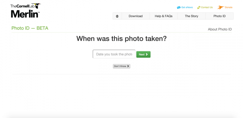Click the Don't Know button
243x118 pixels.
click(x=121, y=66)
